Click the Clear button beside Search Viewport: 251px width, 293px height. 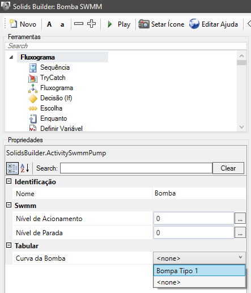point(228,168)
